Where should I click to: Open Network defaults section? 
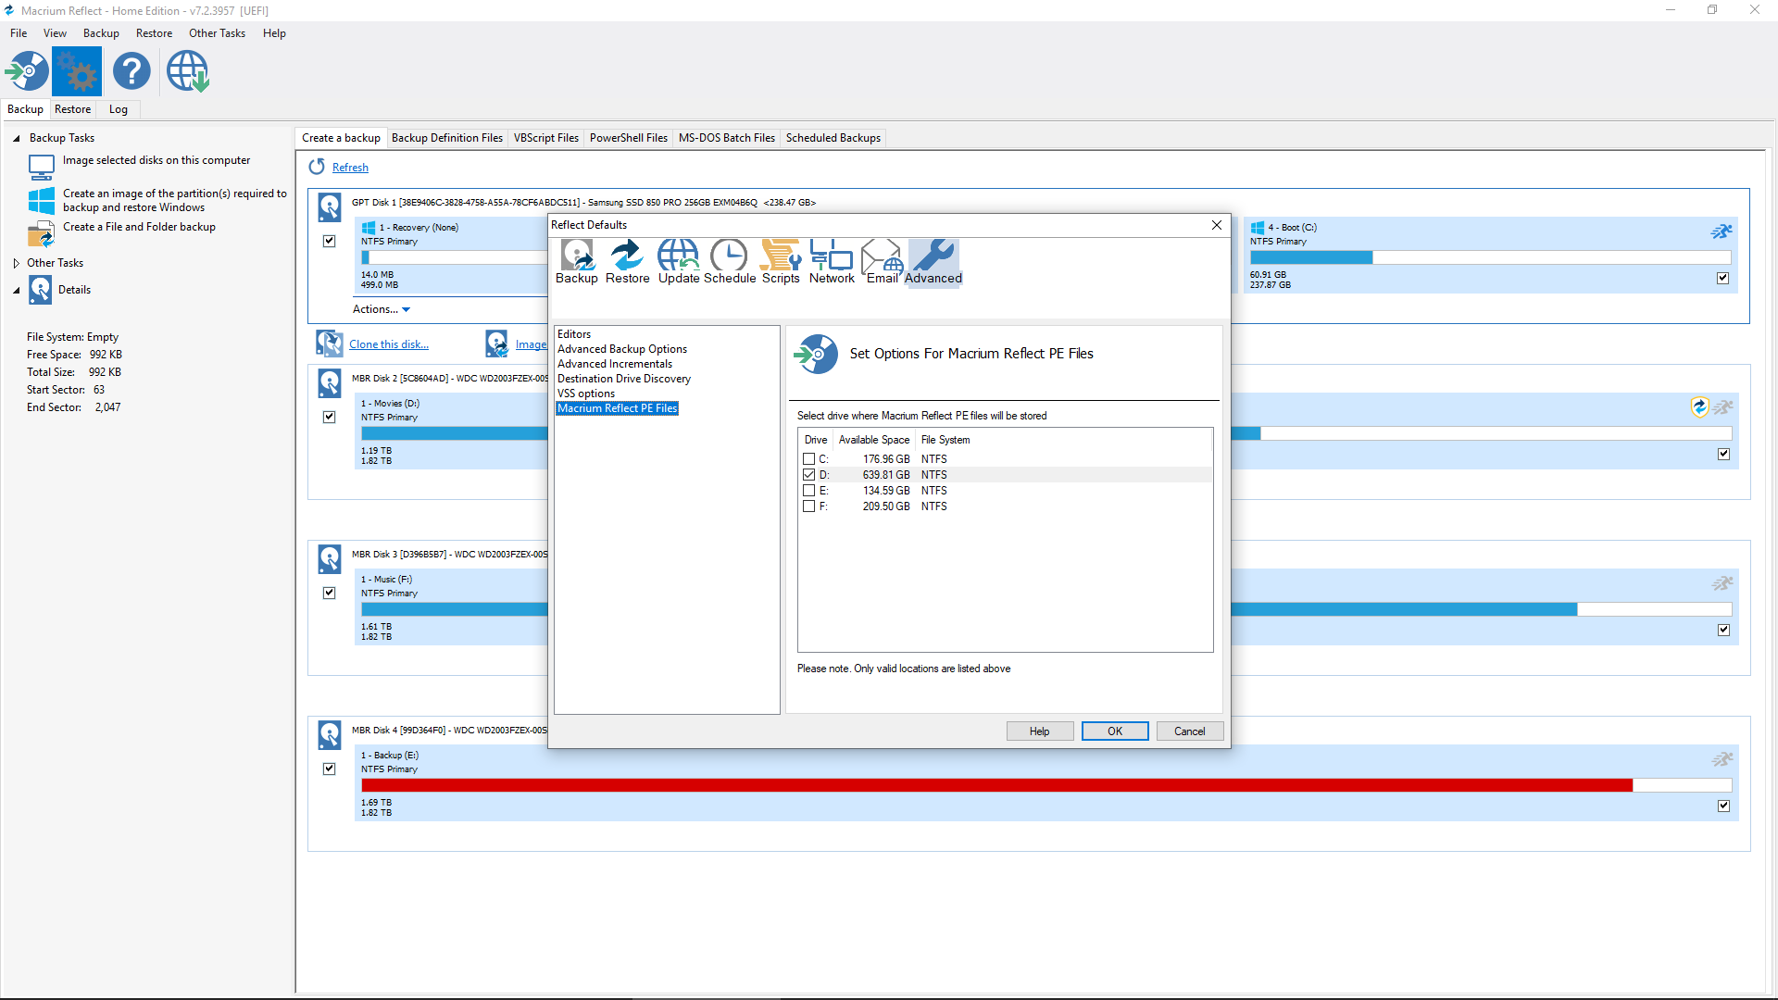(x=832, y=262)
